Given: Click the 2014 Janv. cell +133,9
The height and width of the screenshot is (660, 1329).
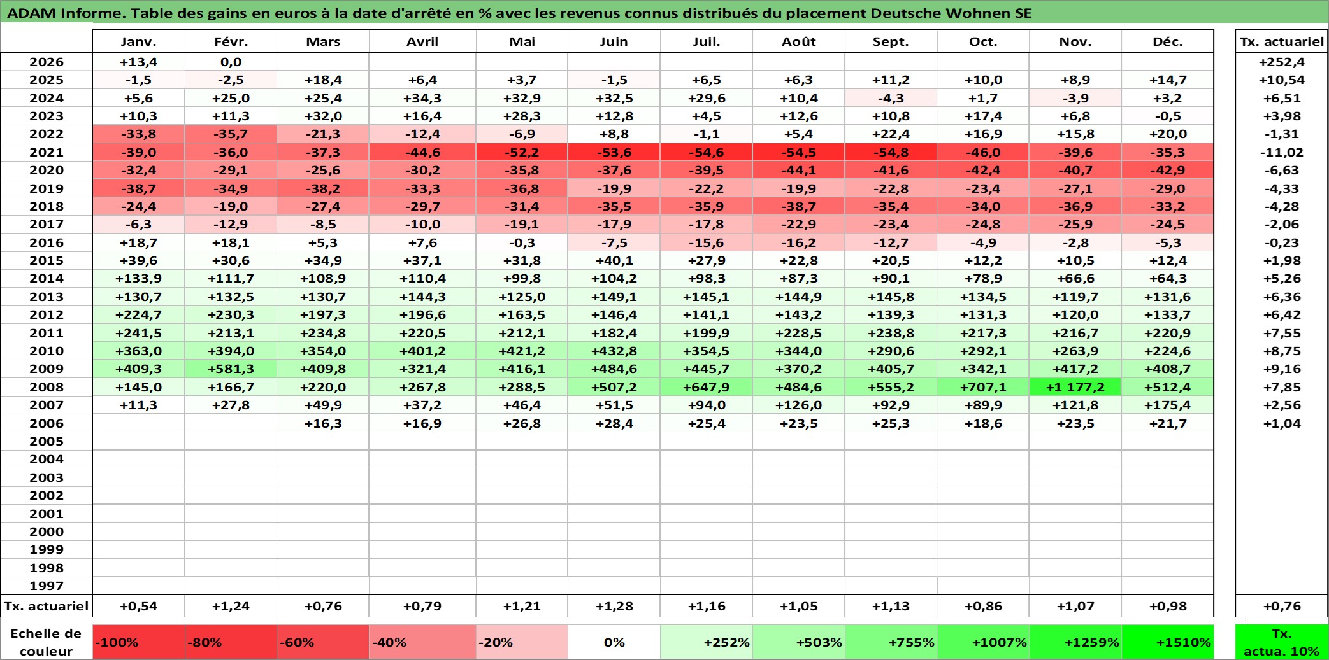Looking at the screenshot, I should point(138,278).
